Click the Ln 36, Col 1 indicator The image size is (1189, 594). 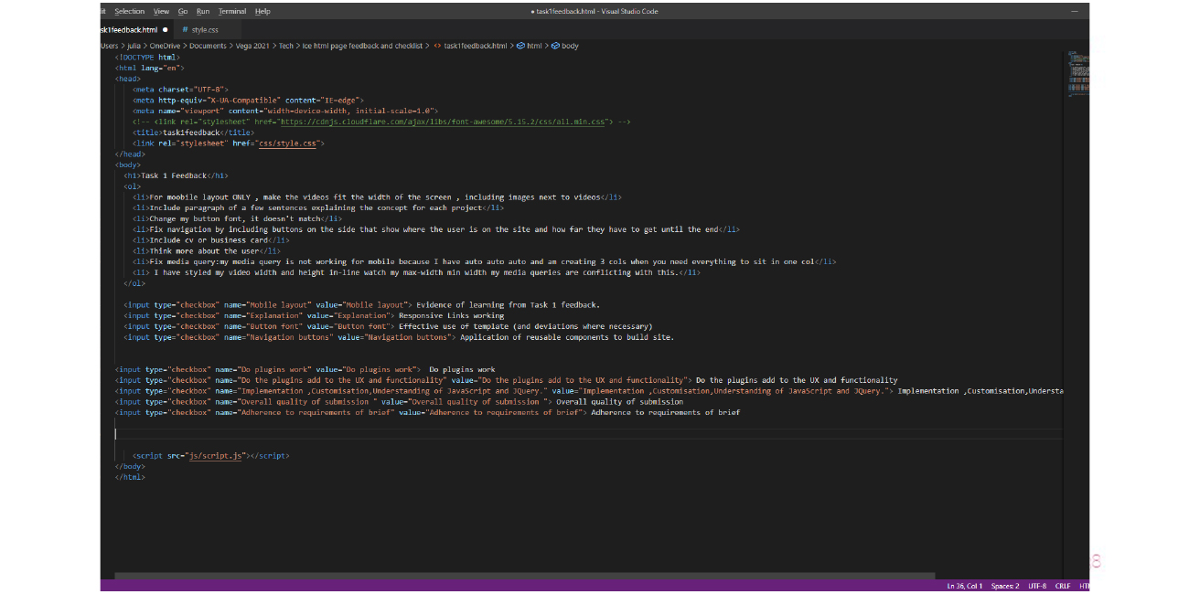(964, 586)
